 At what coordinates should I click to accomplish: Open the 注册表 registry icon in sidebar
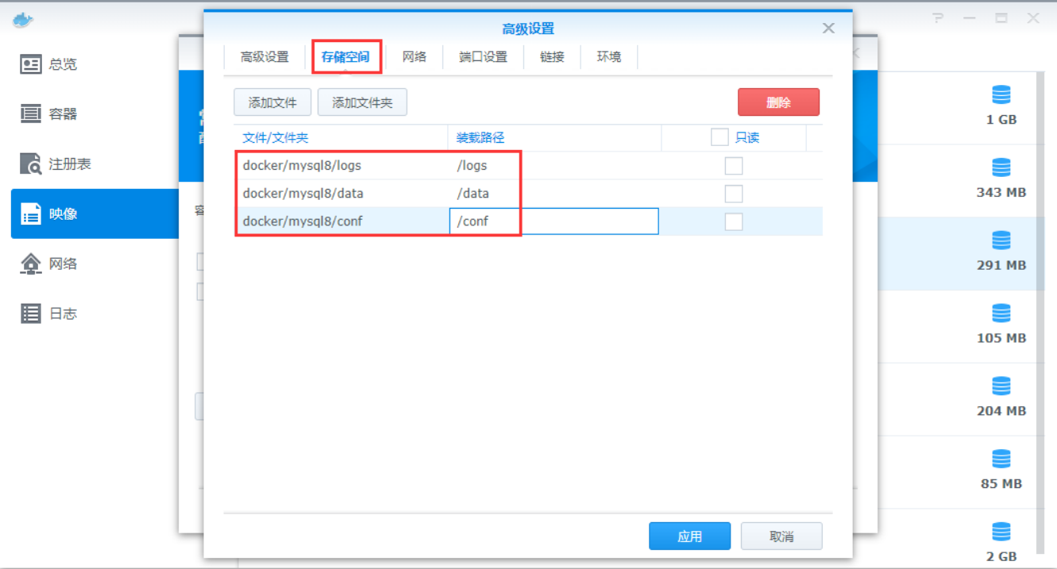click(x=31, y=164)
